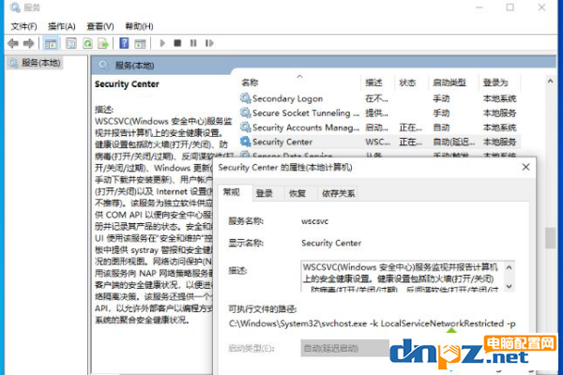The height and width of the screenshot is (375, 563).
Task: Click the Refresh toolbar icon
Action: (87, 43)
